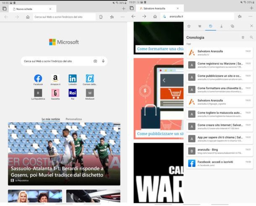Viewport: 256px width, 206px height.
Task: Click aranzulla.it address bar
Action: (x=197, y=16)
